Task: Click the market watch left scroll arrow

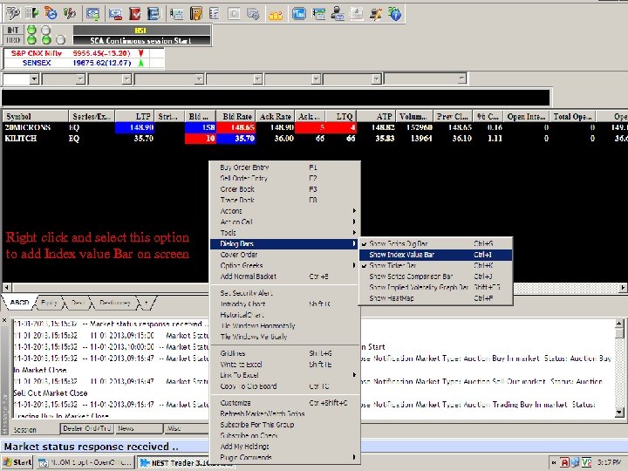Action: point(6,287)
